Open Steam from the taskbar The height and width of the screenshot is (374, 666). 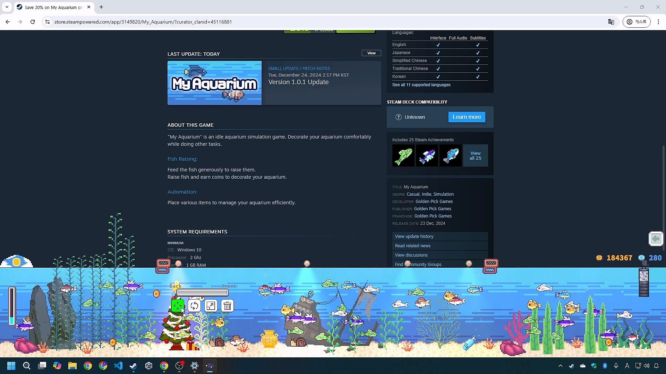133,366
